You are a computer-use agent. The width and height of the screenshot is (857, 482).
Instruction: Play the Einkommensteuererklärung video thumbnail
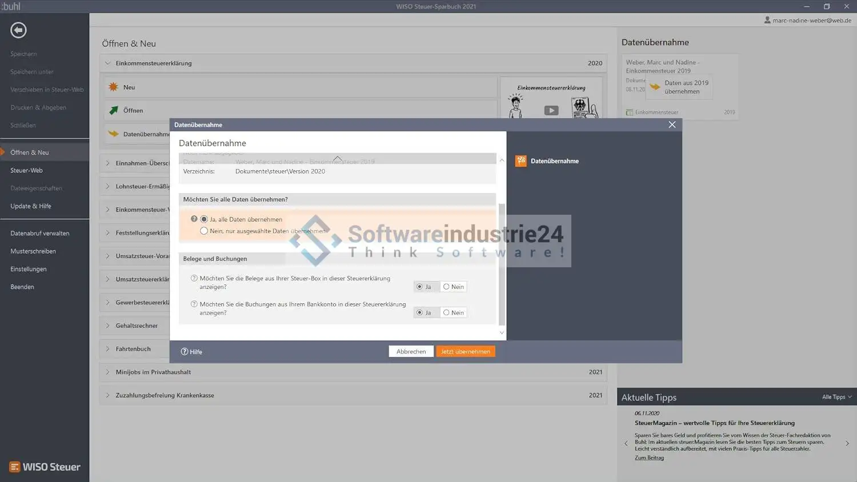coord(551,110)
